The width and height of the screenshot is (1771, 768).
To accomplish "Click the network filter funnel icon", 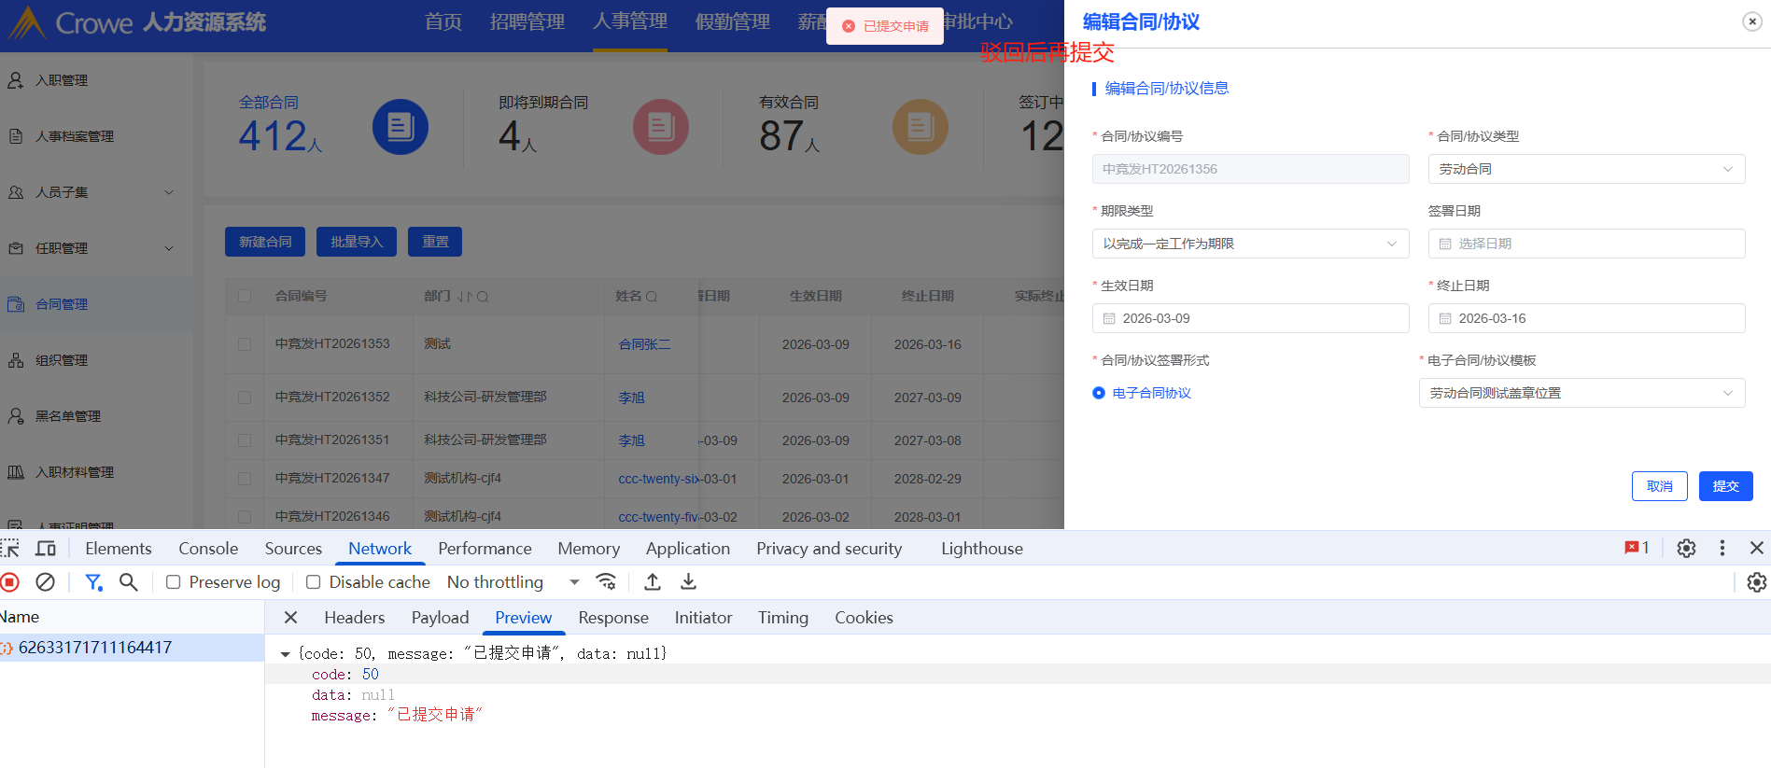I will pos(93,582).
